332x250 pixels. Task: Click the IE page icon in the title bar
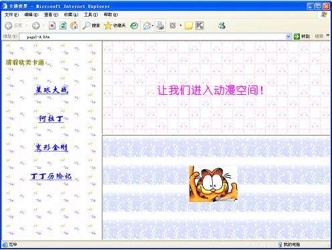(5, 6)
